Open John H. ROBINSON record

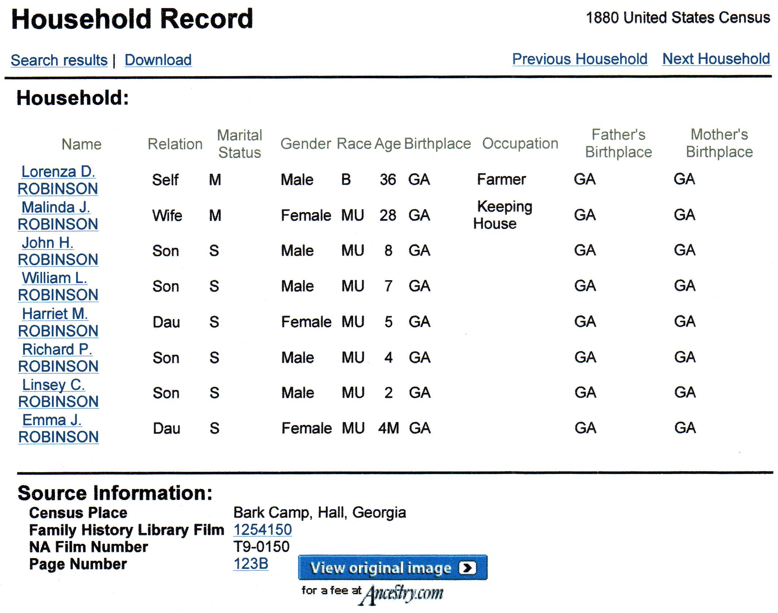coord(58,251)
